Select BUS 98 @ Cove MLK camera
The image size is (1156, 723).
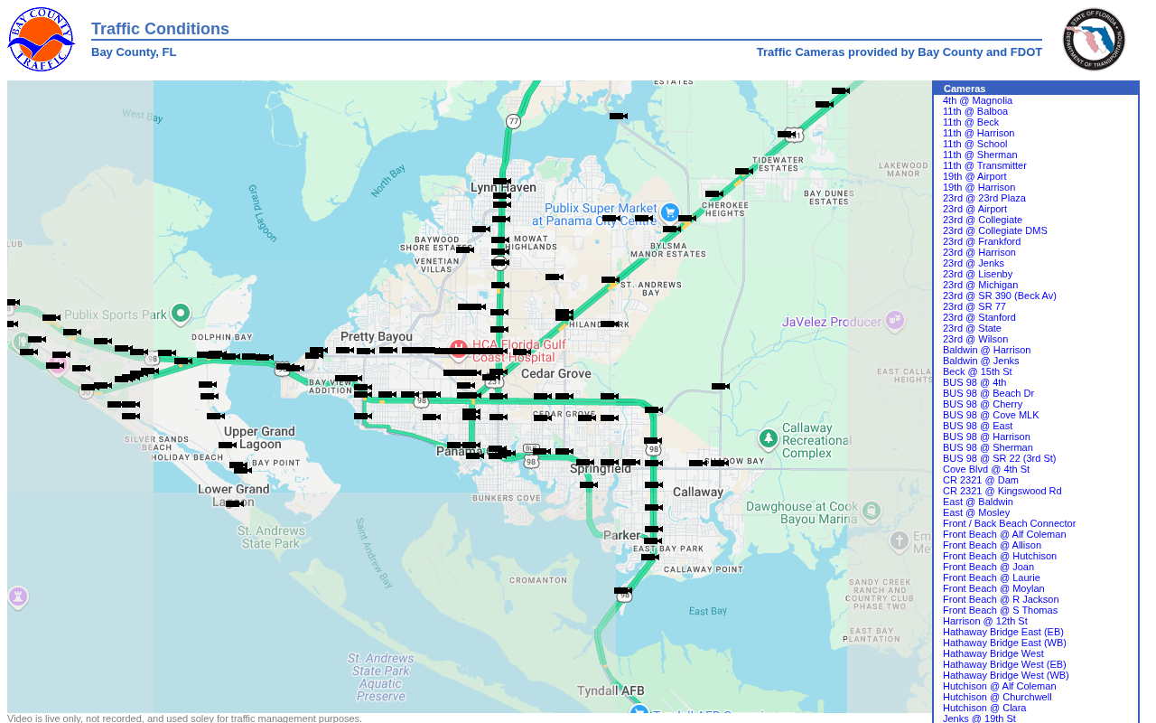click(x=991, y=415)
